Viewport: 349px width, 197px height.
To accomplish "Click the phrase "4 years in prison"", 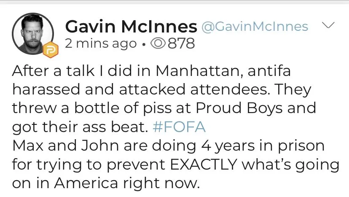I will click(x=266, y=146).
